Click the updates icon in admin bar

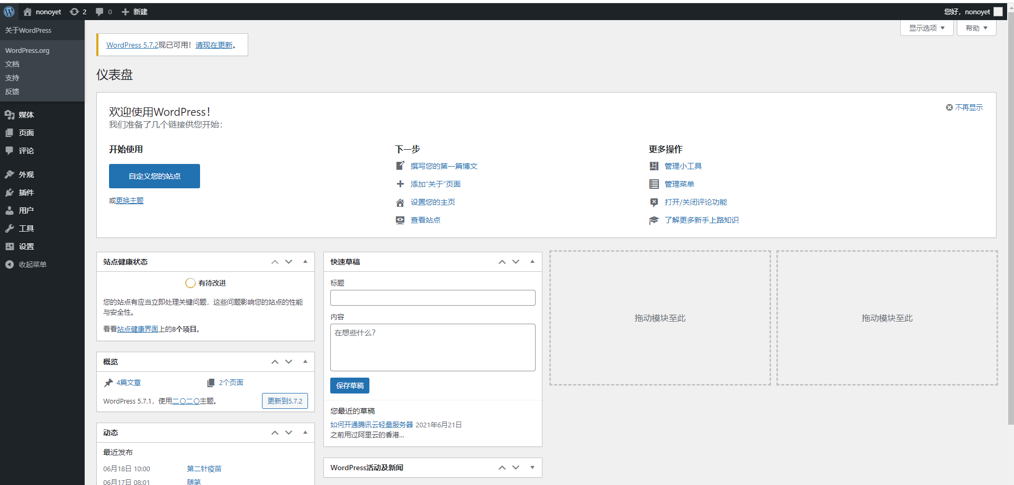coord(75,12)
